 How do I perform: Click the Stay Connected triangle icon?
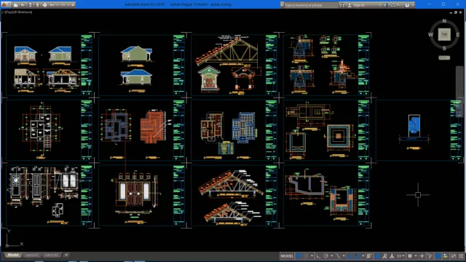[393, 5]
